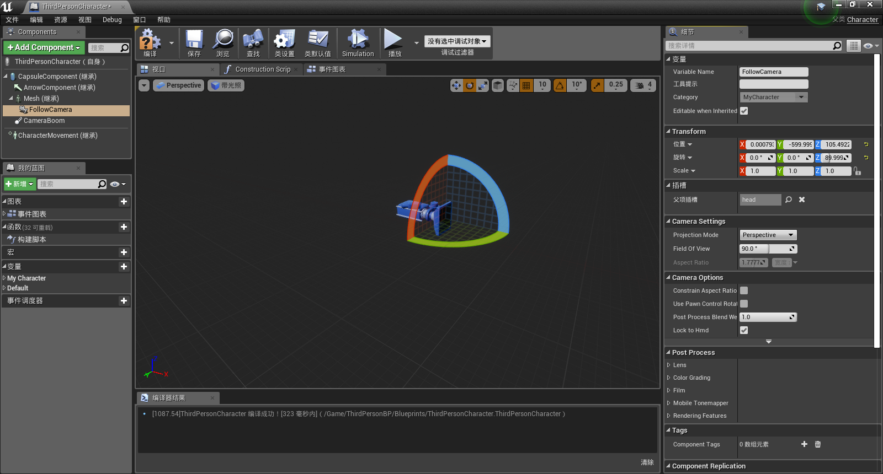
Task: Open 查找 search with binoculars icon
Action: [x=253, y=43]
